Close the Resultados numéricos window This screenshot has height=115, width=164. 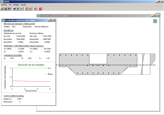click(54, 20)
